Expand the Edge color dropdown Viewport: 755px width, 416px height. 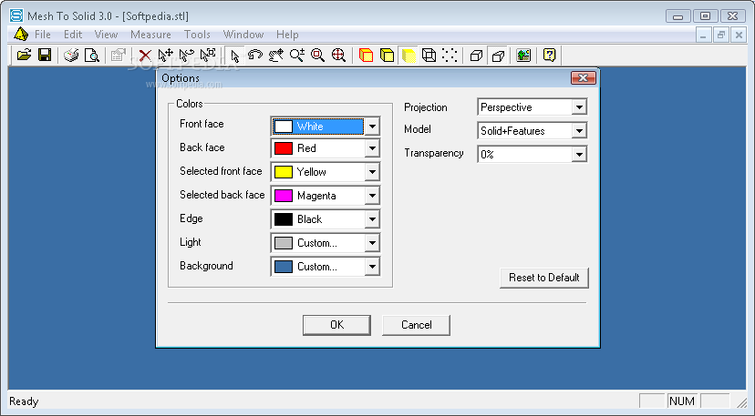[x=372, y=219]
